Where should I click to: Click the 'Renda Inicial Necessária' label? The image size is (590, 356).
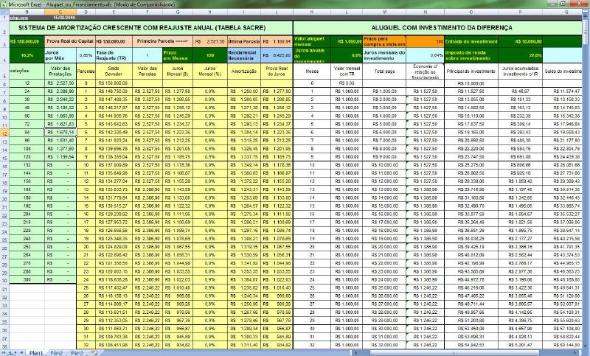pos(244,55)
